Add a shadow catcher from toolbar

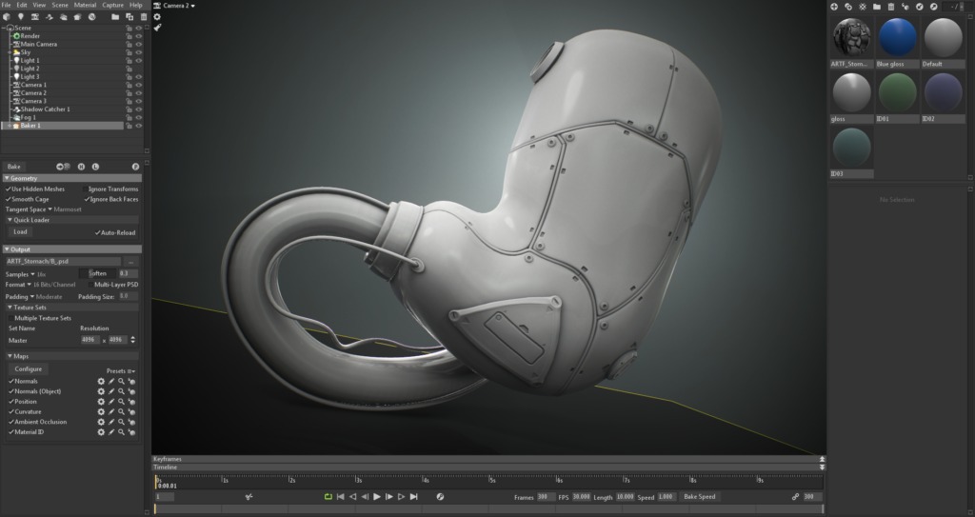50,17
